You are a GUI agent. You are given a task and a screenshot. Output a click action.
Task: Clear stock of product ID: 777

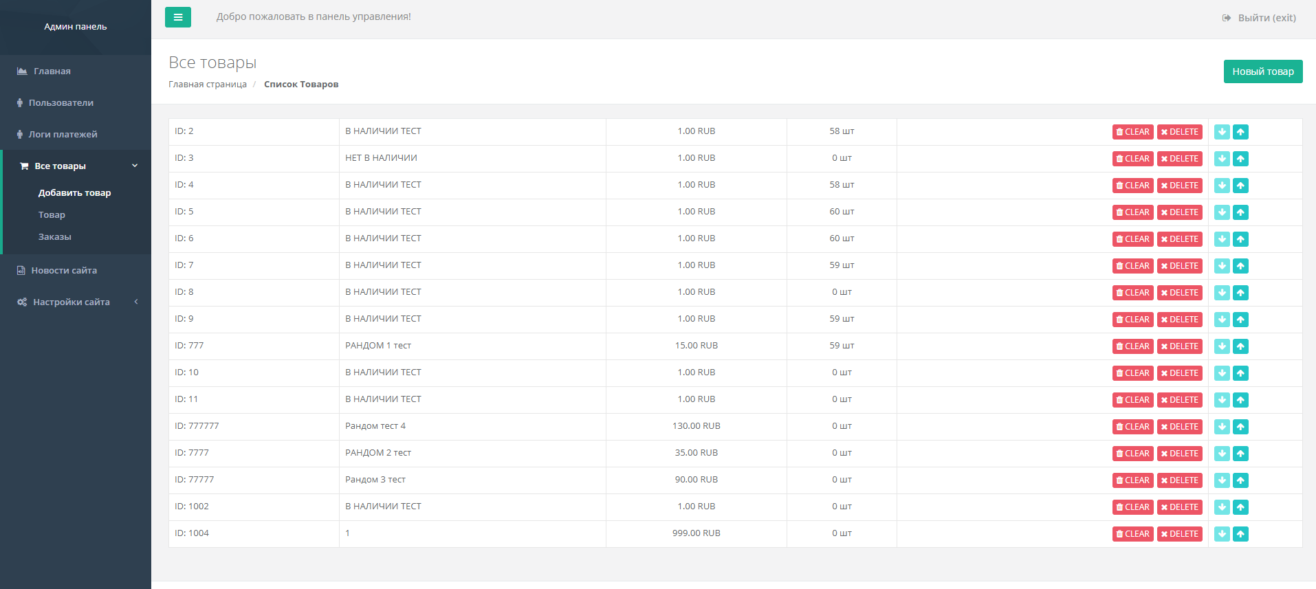(1132, 346)
